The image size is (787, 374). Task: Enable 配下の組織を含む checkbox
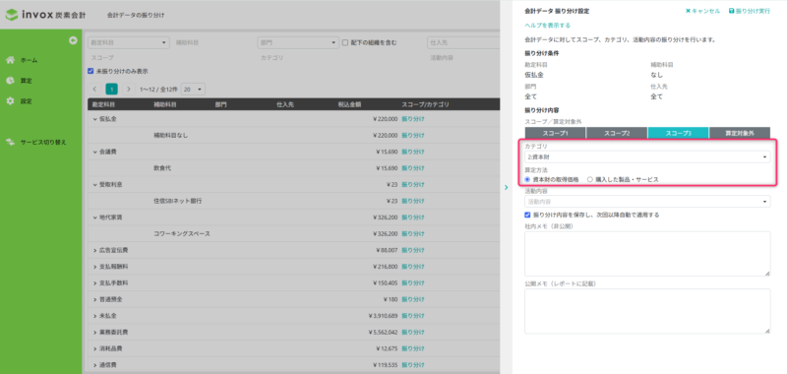[345, 42]
